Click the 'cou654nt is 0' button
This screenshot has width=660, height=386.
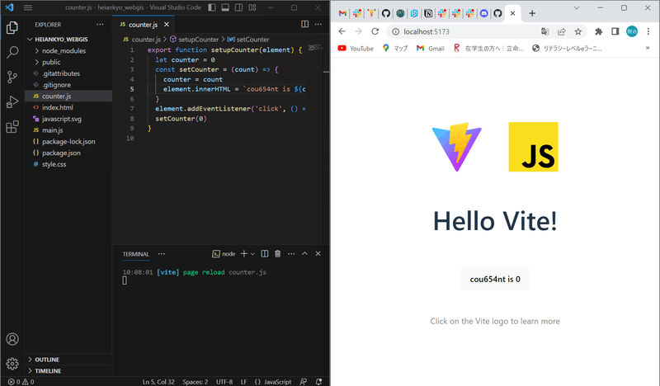[495, 279]
